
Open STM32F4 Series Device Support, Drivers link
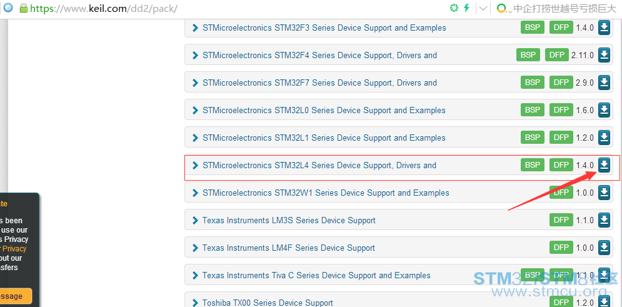(x=319, y=55)
